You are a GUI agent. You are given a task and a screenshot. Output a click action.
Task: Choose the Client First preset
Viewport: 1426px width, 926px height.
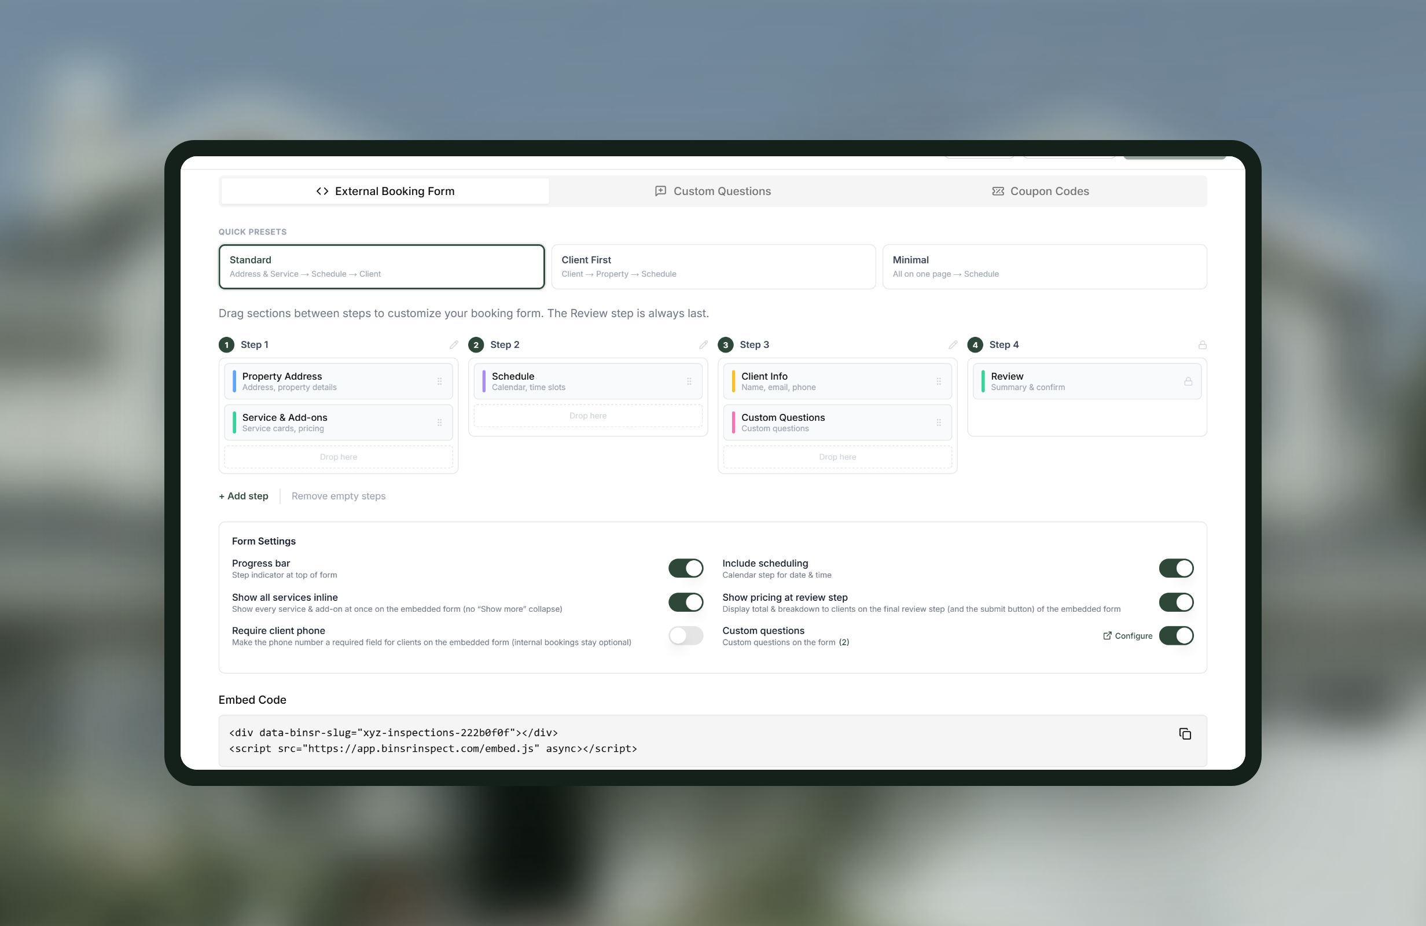click(713, 267)
